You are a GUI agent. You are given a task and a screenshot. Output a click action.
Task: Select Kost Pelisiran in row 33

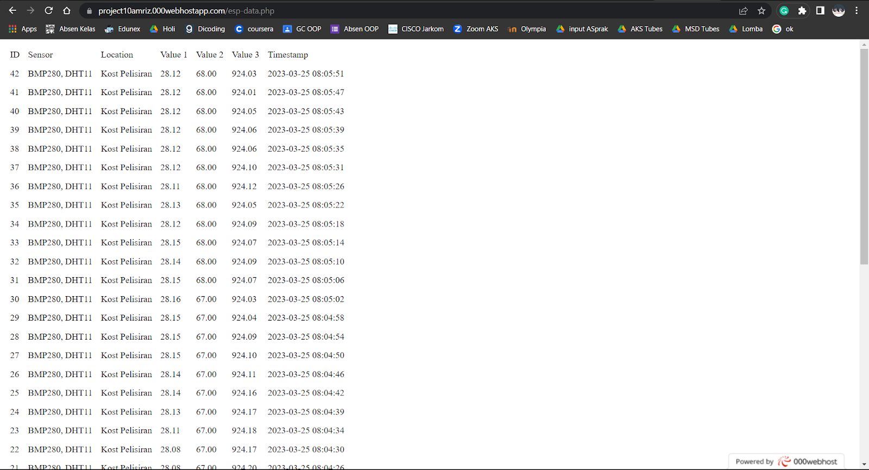tap(127, 242)
